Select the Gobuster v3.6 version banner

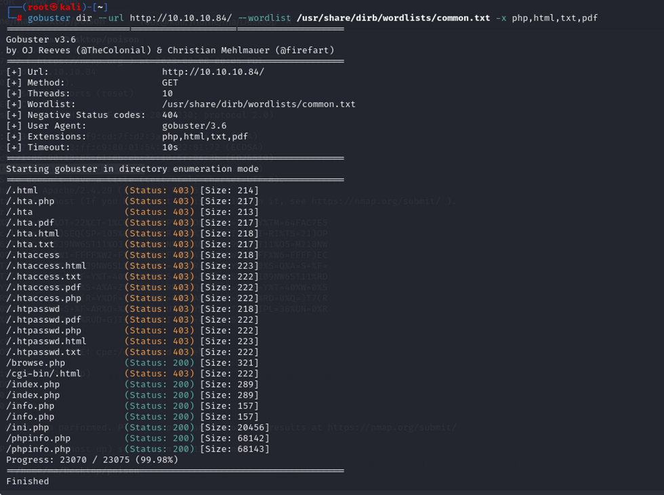coord(41,39)
